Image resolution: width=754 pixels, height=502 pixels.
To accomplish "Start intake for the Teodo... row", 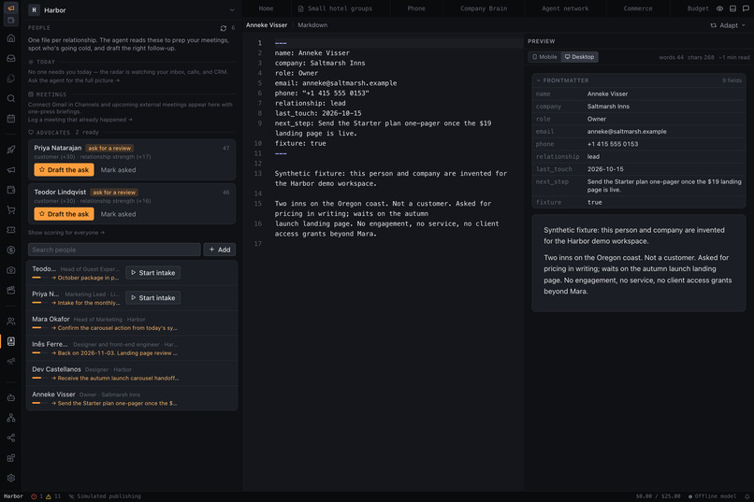I will [x=152, y=273].
